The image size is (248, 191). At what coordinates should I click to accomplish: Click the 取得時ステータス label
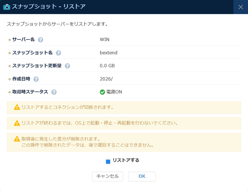coord(30,92)
